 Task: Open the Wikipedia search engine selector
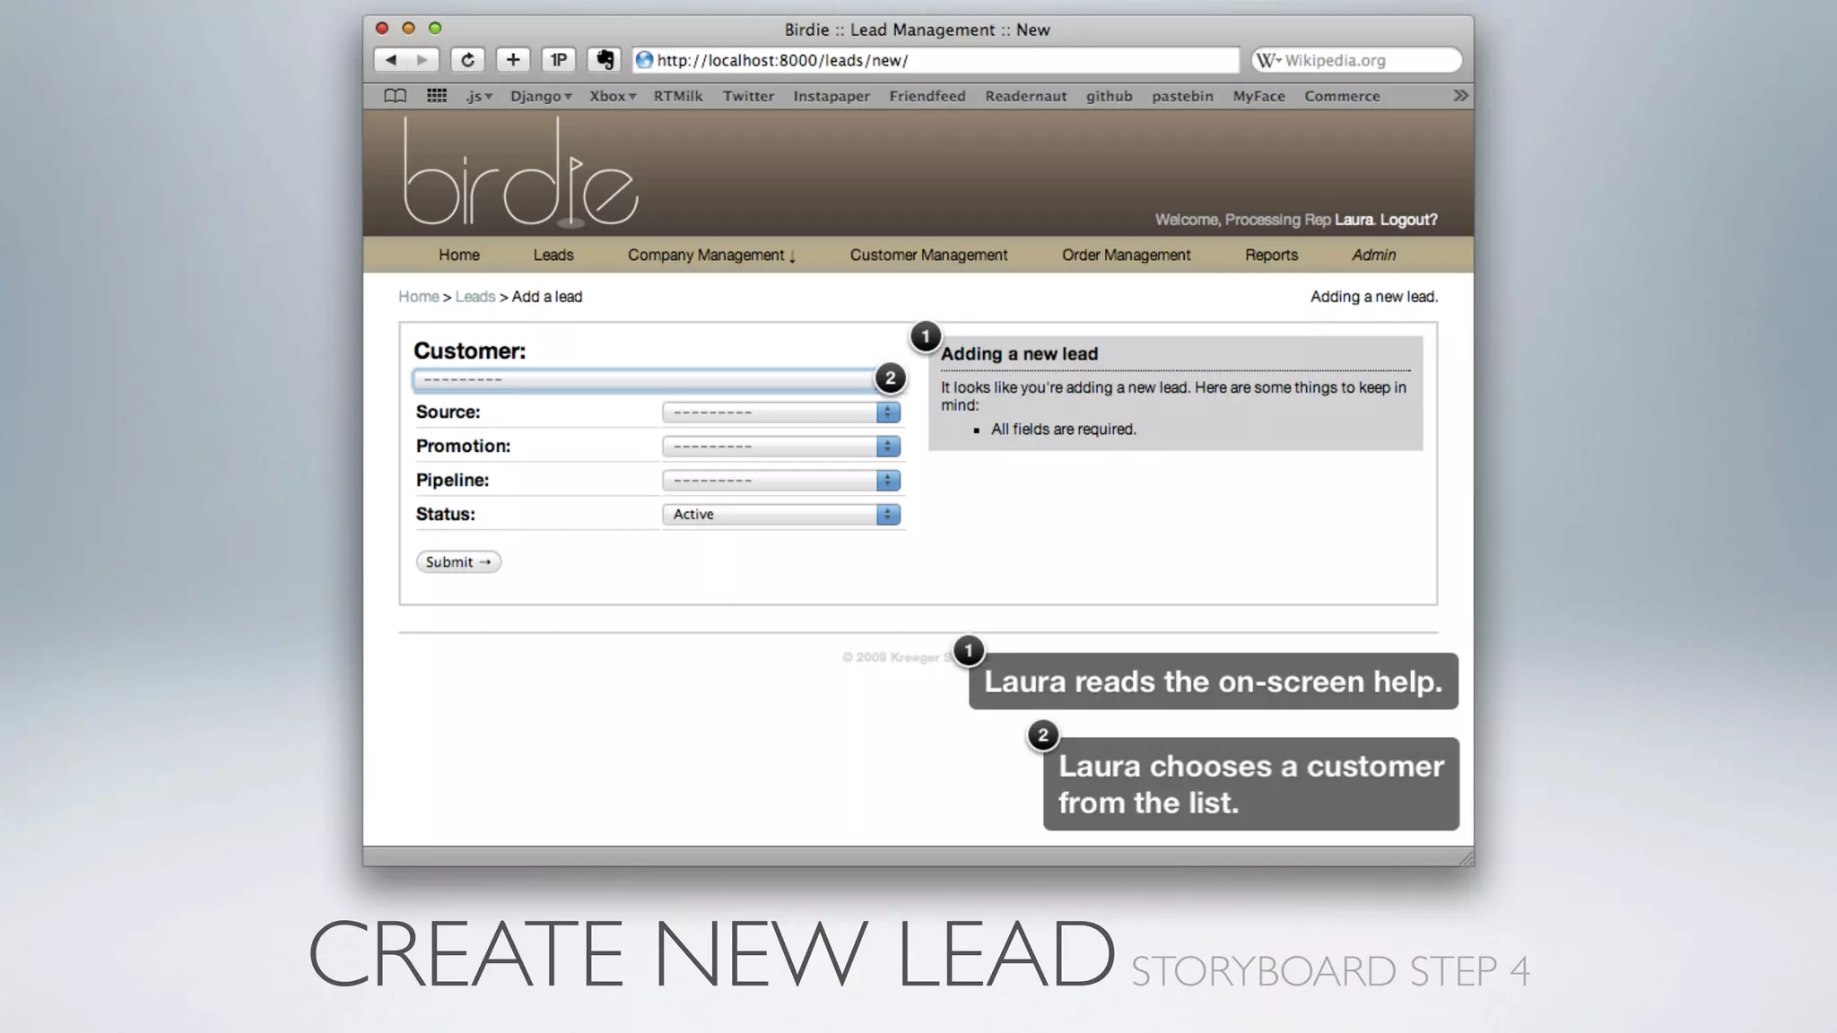click(x=1268, y=60)
